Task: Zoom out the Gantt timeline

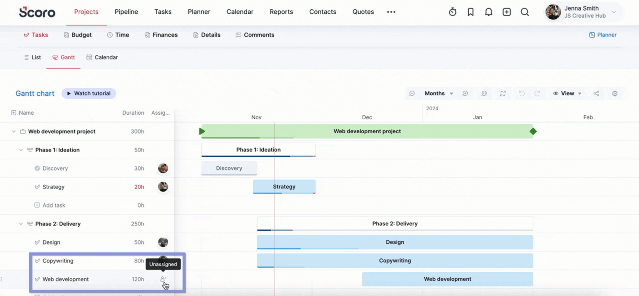Action: click(x=412, y=93)
